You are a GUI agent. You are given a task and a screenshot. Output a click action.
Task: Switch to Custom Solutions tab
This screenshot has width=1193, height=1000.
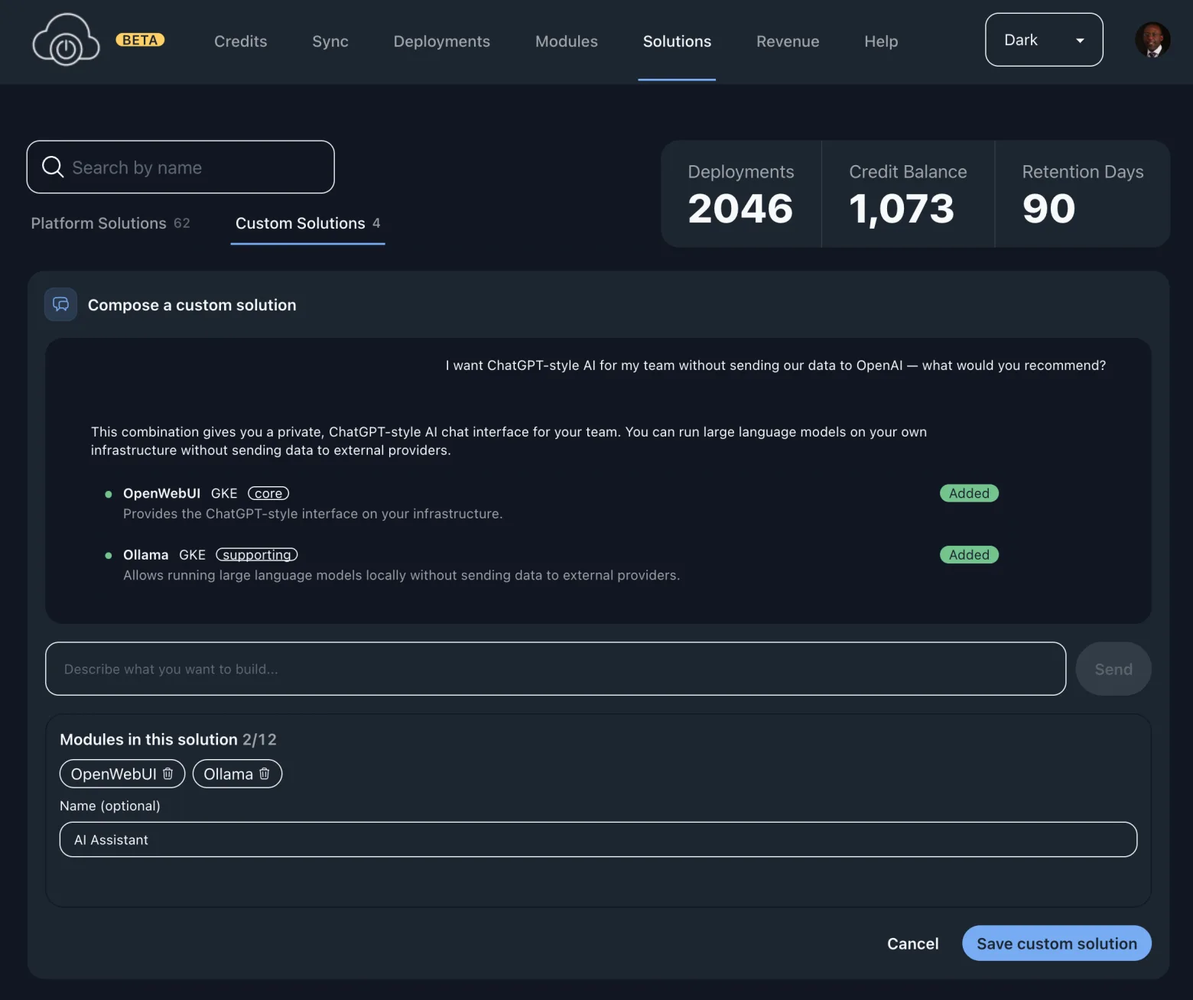[x=307, y=223]
